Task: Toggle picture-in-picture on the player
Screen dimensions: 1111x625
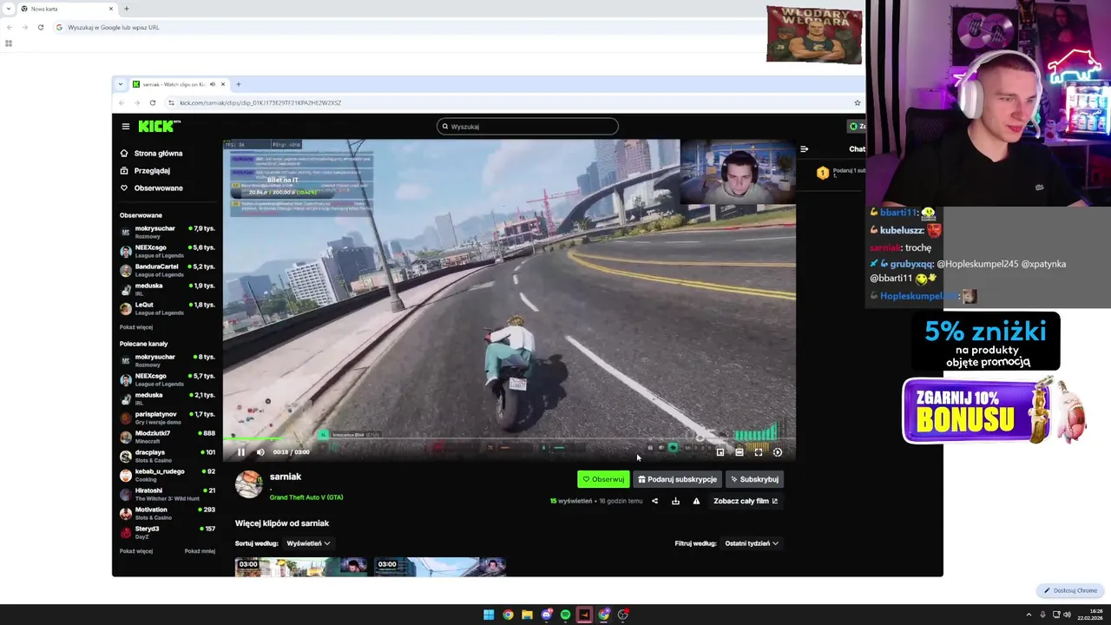Action: coord(720,452)
